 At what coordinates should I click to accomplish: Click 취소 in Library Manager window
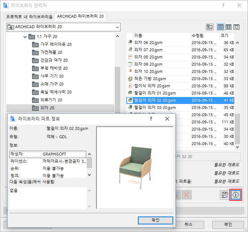188,224
